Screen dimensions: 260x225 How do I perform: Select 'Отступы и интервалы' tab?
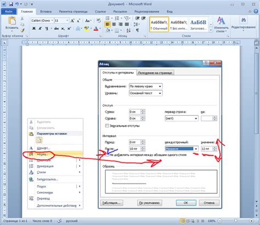pos(118,72)
